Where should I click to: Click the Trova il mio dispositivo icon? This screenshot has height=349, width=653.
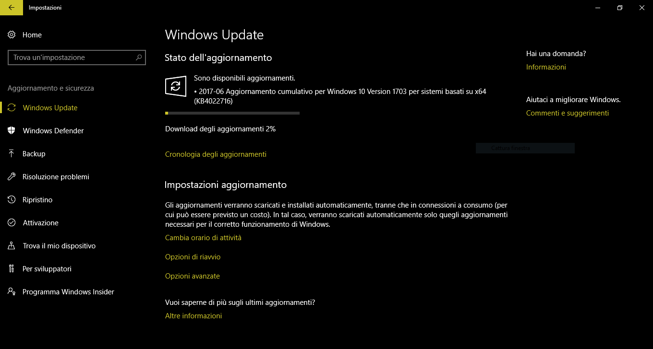[x=12, y=246]
